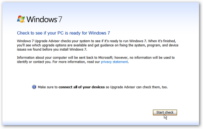Open the privacy statement link
The width and height of the screenshot is (203, 129).
(114, 62)
